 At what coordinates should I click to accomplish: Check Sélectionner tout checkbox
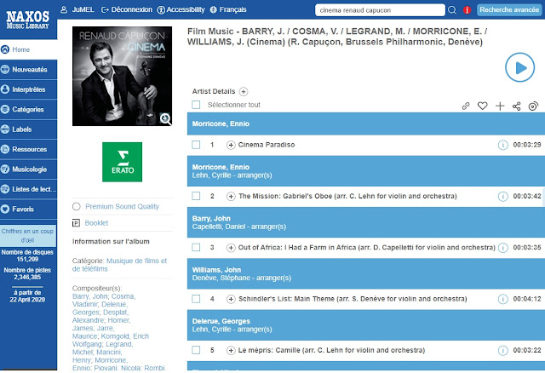tap(196, 105)
